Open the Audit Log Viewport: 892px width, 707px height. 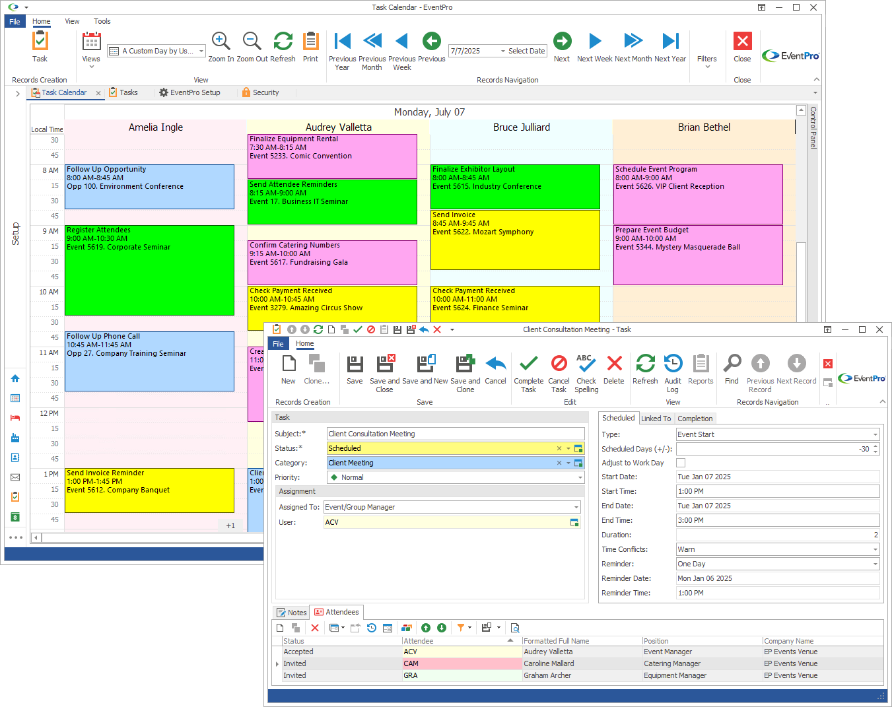coord(672,372)
